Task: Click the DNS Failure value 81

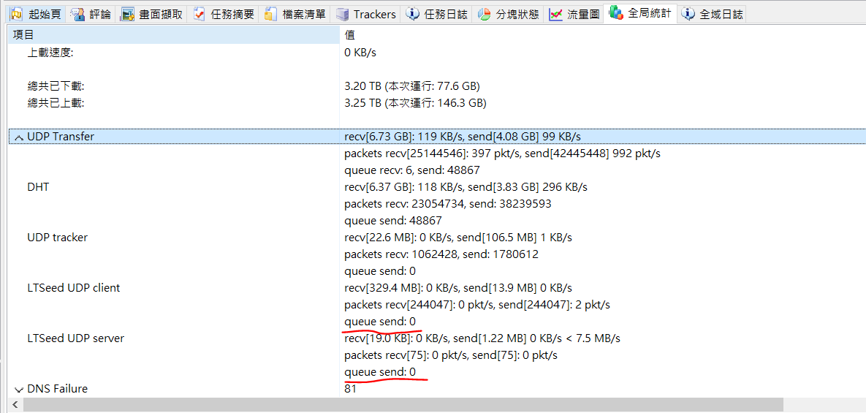Action: click(350, 389)
